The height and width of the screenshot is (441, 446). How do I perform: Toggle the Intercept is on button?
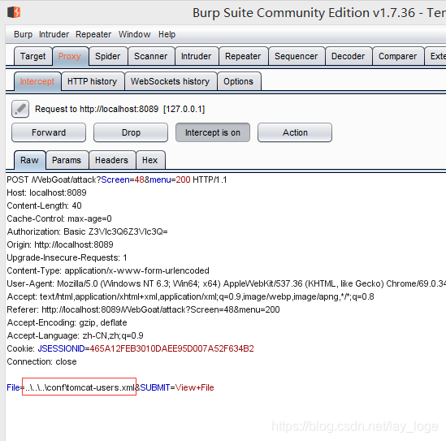click(213, 132)
